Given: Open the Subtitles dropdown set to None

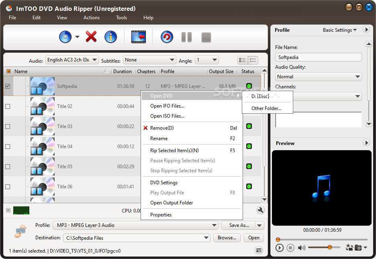Looking at the screenshot, I should pyautogui.click(x=149, y=60).
